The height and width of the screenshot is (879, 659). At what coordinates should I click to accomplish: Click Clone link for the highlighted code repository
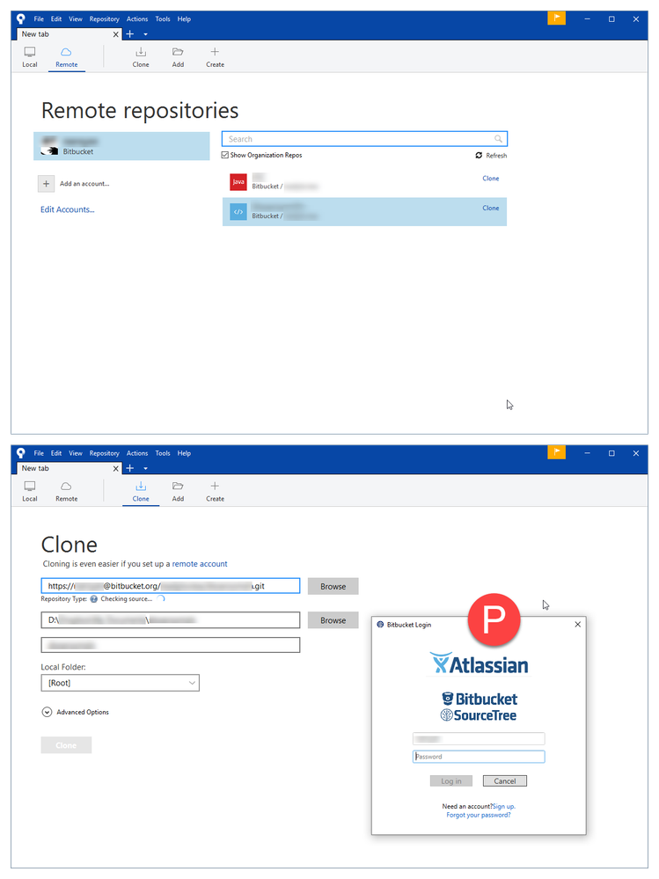pos(490,208)
